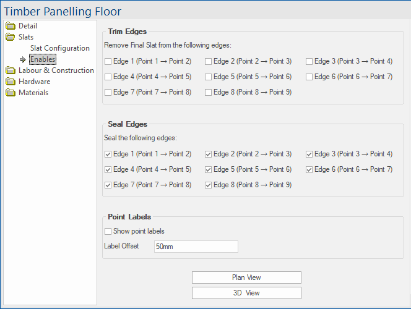411x309 pixels.
Task: Check Trim Edges Edge 5 checkbox
Action: (208, 77)
